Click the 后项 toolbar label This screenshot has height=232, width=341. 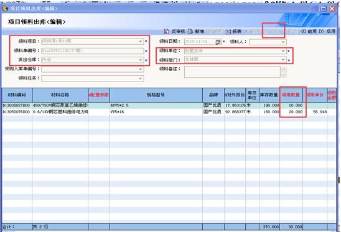(x=331, y=32)
